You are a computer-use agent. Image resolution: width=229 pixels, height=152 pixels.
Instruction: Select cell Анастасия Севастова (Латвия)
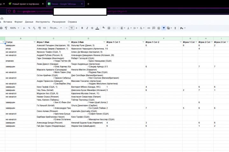pyautogui.click(x=88, y=97)
